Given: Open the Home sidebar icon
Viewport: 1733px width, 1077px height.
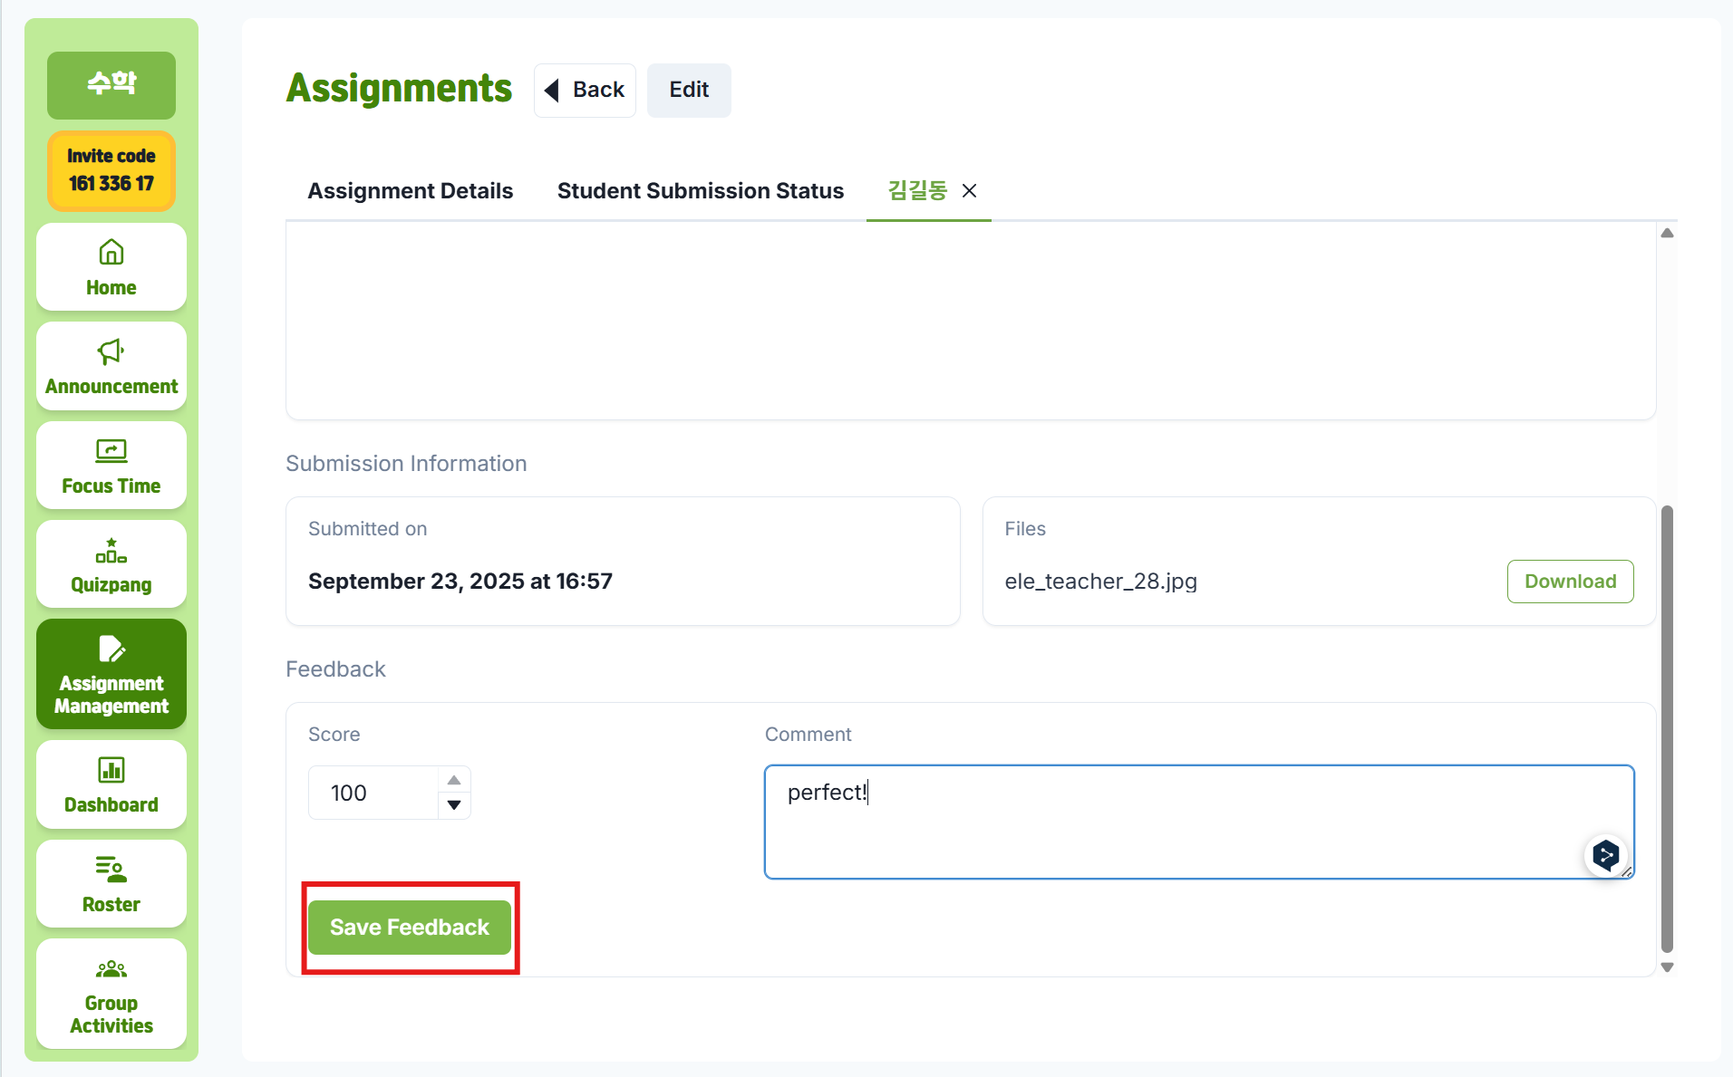Looking at the screenshot, I should coord(111,253).
